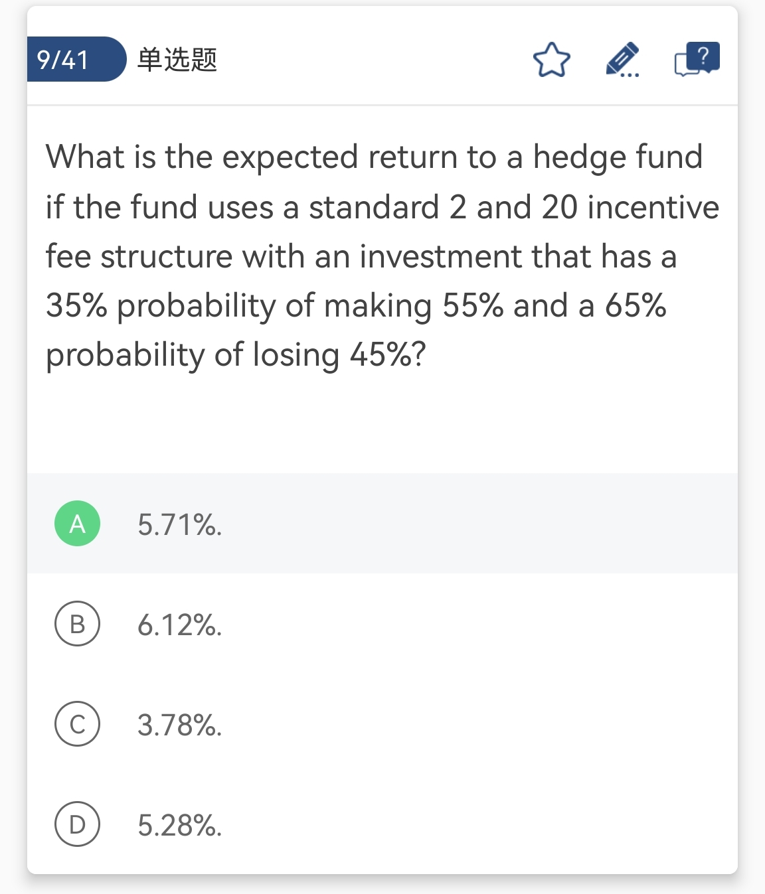The image size is (765, 894).
Task: Select the circle for option C
Action: [x=77, y=723]
